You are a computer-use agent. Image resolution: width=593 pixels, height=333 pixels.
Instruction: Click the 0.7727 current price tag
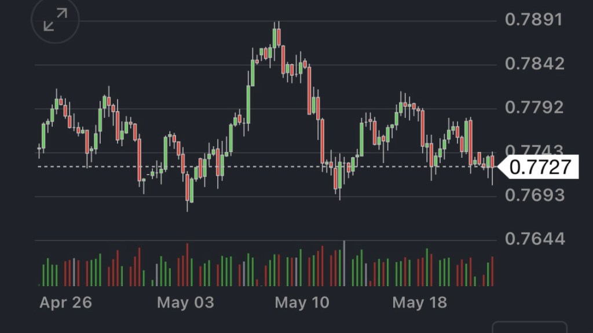538,168
